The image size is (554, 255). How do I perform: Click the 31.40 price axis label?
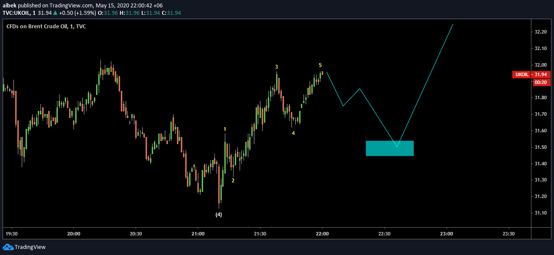541,164
